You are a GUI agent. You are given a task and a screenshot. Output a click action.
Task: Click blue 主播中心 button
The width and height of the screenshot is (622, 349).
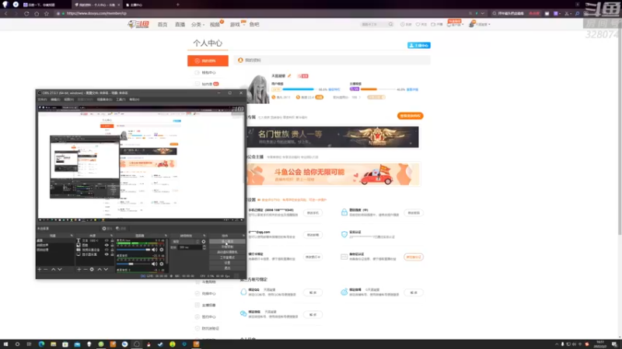pyautogui.click(x=419, y=46)
